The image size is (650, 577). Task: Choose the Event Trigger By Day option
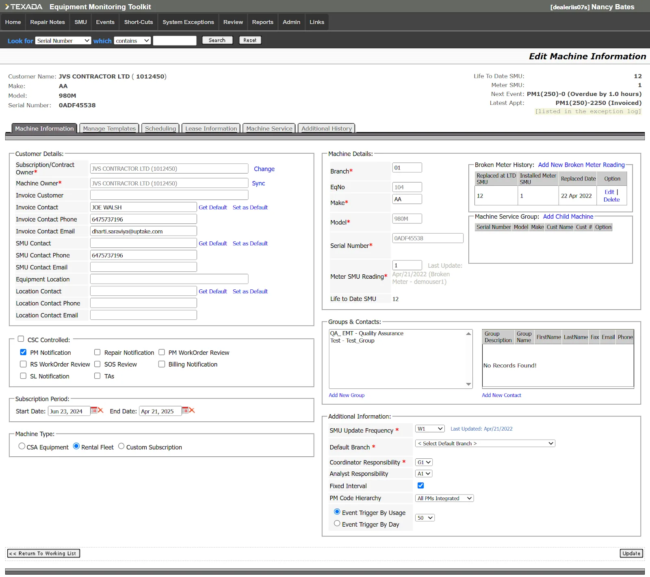pos(337,523)
